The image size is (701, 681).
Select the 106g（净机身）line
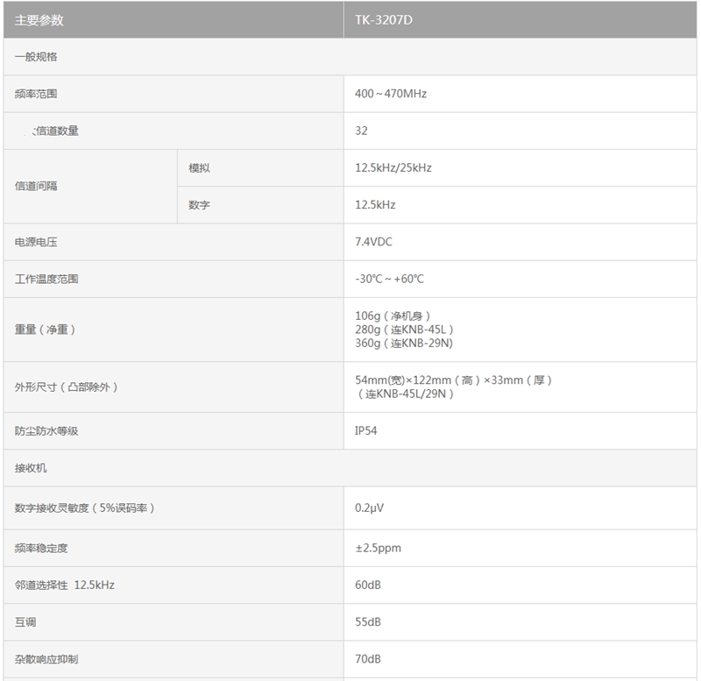coord(393,316)
